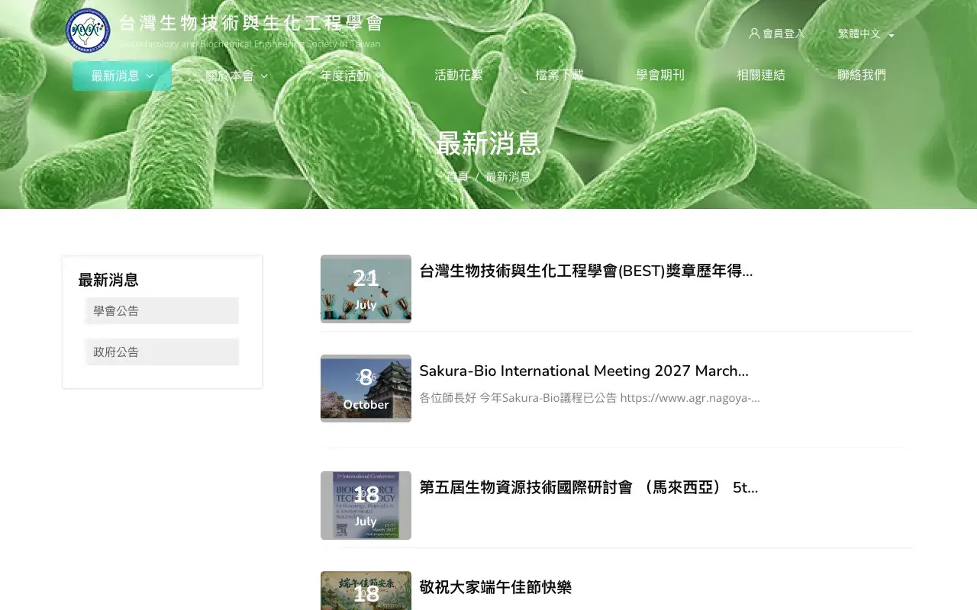Open the 8 October castle thumbnail
This screenshot has width=977, height=610.
coord(366,389)
